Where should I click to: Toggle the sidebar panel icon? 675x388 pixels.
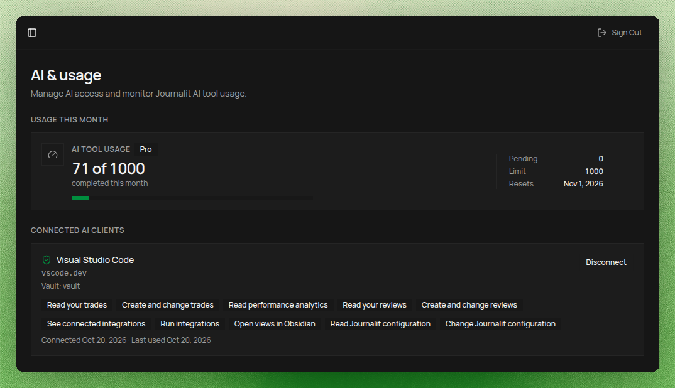pos(32,33)
